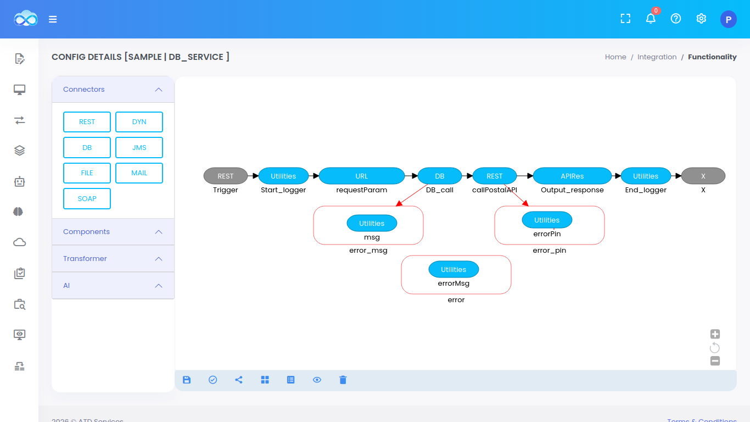Click the validate checkmark circle icon
Viewport: 750px width, 422px height.
(213, 380)
